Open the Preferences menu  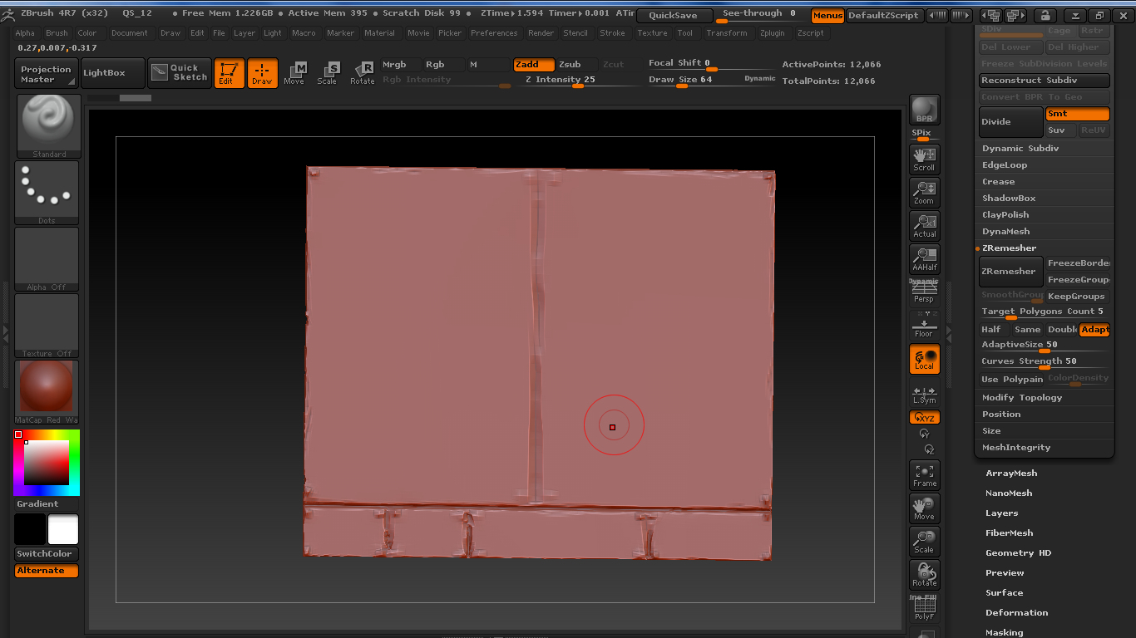(x=494, y=33)
